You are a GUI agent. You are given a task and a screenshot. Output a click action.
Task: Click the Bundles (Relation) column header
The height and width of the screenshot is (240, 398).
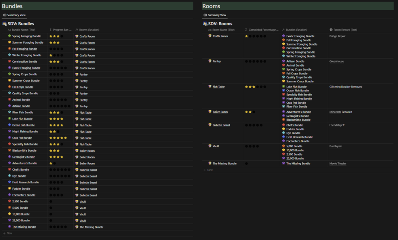coord(295,30)
